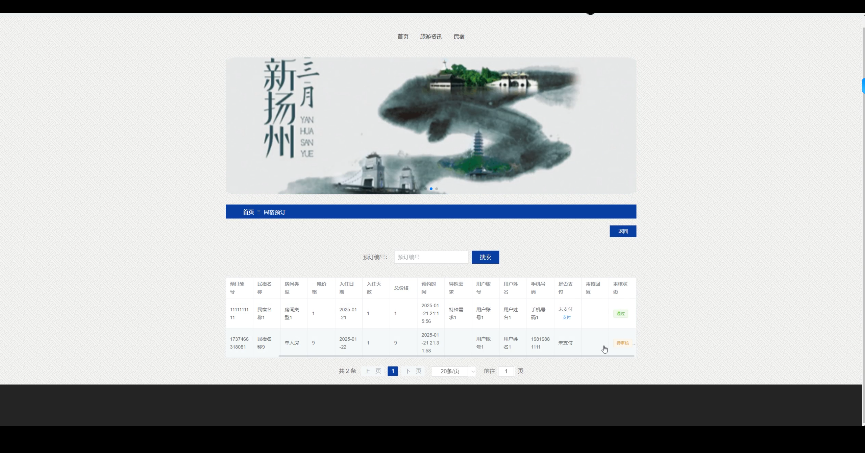The image size is (865, 453).
Task: Click the 前往 page jump input box
Action: pyautogui.click(x=506, y=371)
